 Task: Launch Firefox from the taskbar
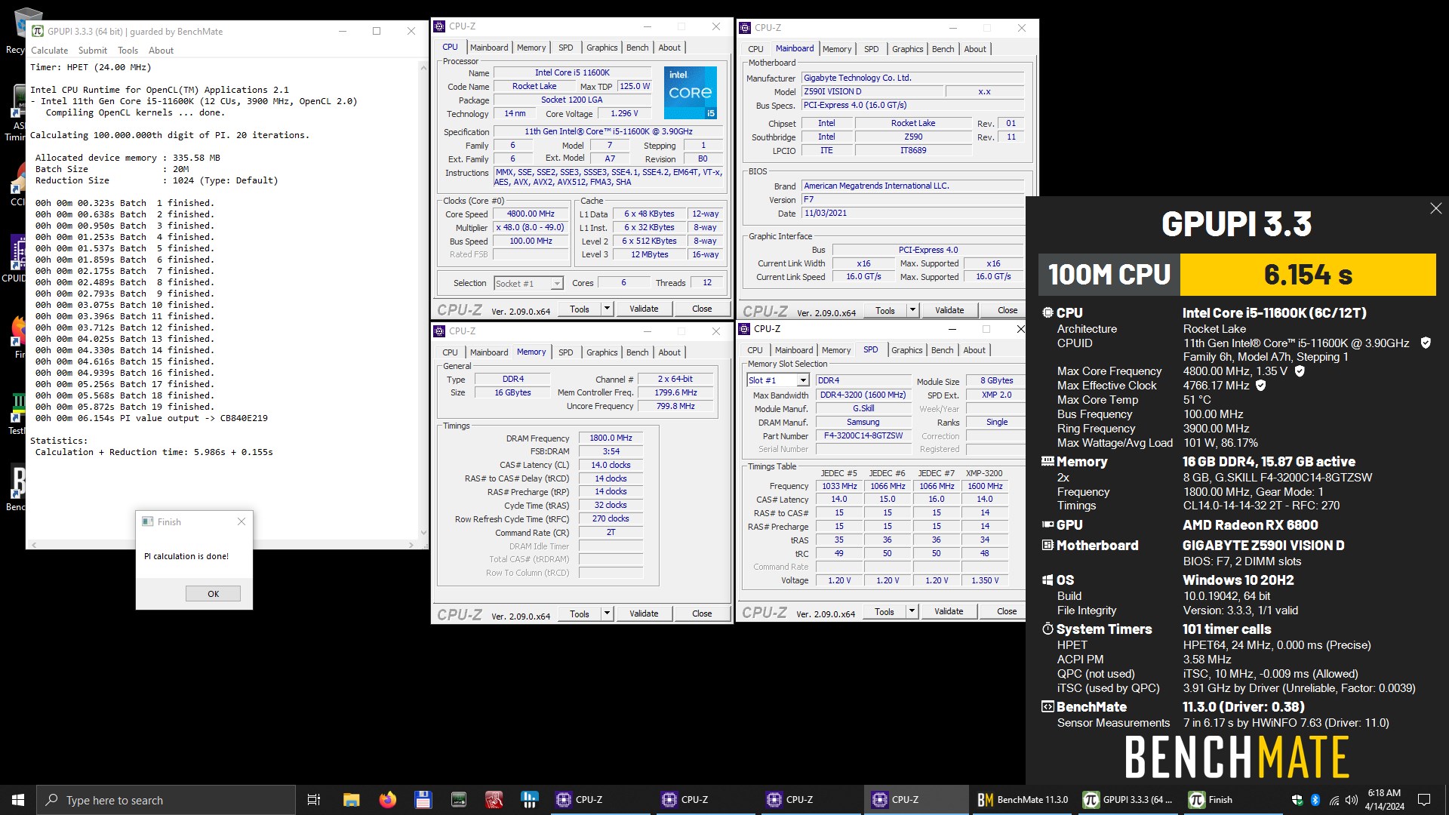tap(387, 800)
